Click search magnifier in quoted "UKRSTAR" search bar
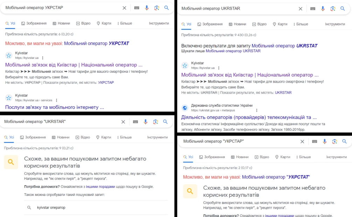Image resolution: width=352 pixels, height=217 pixels. (165, 122)
